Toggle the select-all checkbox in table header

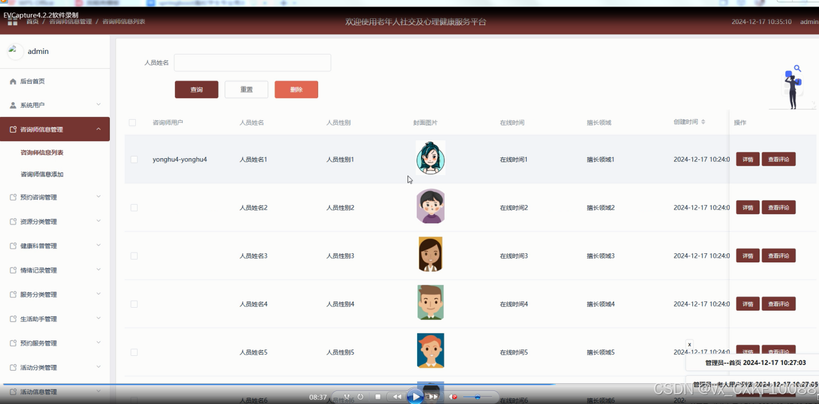tap(132, 123)
